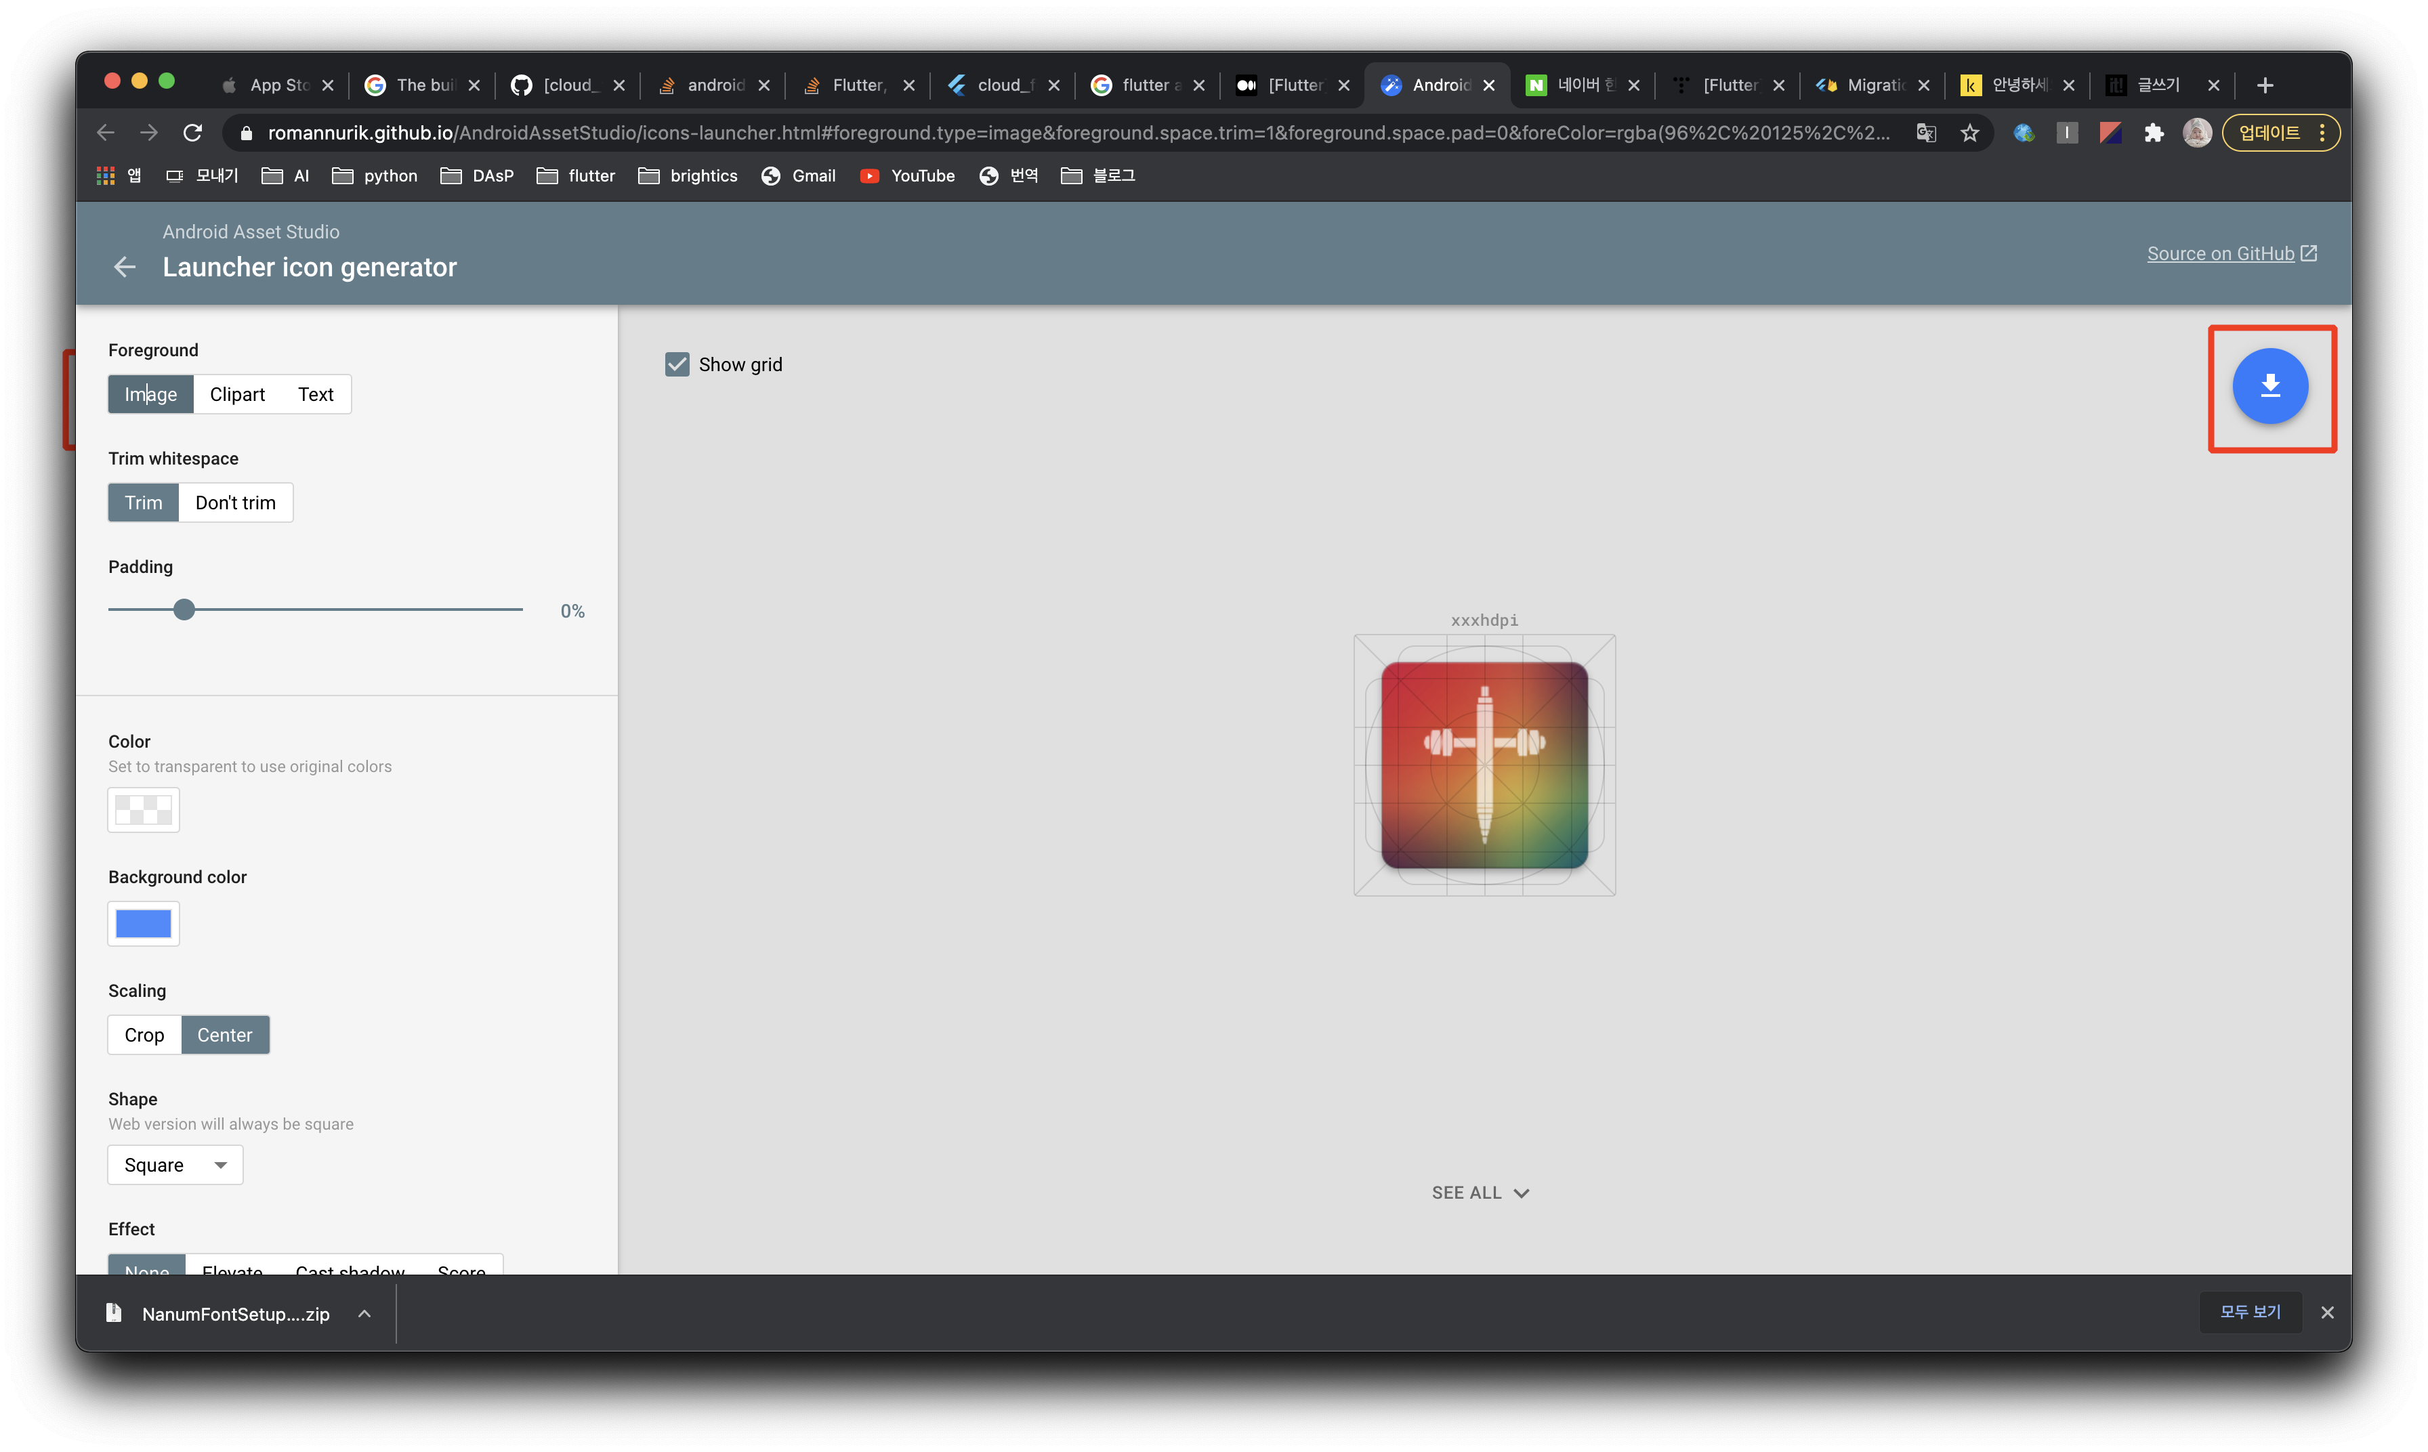2428x1452 pixels.
Task: Switch scaling to Crop
Action: pyautogui.click(x=144, y=1035)
